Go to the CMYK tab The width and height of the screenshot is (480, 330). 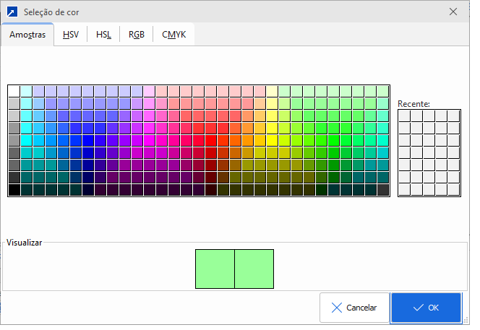coord(173,35)
